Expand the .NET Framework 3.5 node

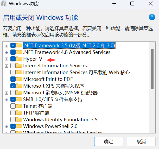pos(7,46)
